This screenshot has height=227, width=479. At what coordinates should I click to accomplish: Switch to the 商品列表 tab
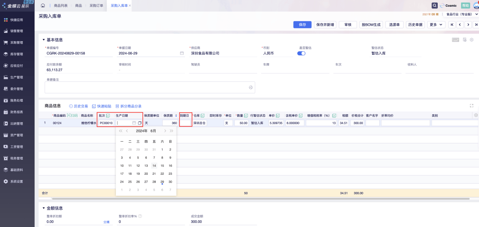point(60,6)
